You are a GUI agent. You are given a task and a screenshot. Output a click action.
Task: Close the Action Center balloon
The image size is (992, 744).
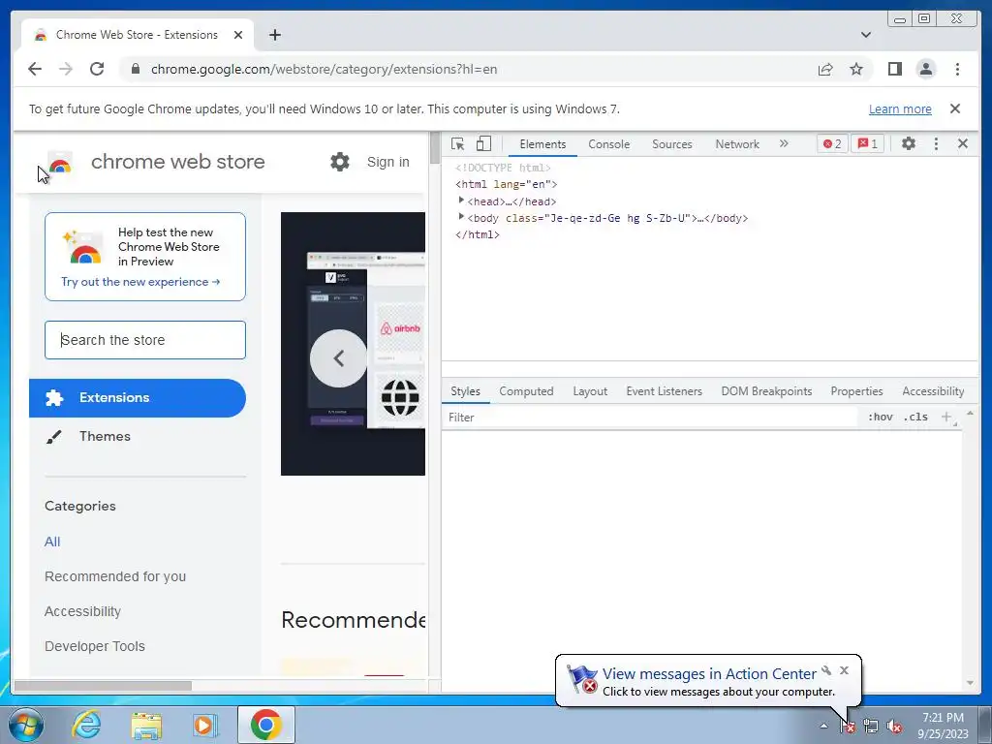[844, 670]
